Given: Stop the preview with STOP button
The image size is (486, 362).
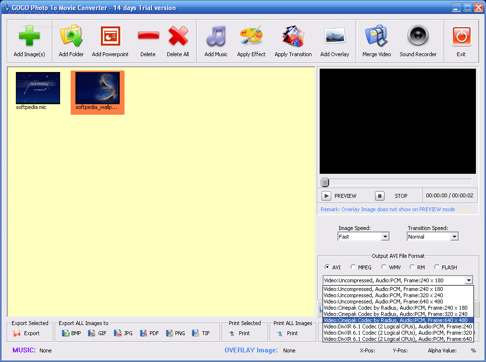Looking at the screenshot, I should [391, 196].
